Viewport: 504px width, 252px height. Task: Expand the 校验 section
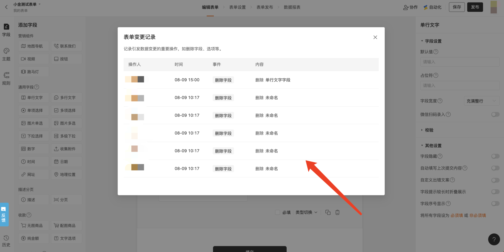pos(427,130)
